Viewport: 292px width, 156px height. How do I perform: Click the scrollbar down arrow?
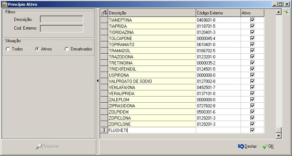(x=279, y=136)
